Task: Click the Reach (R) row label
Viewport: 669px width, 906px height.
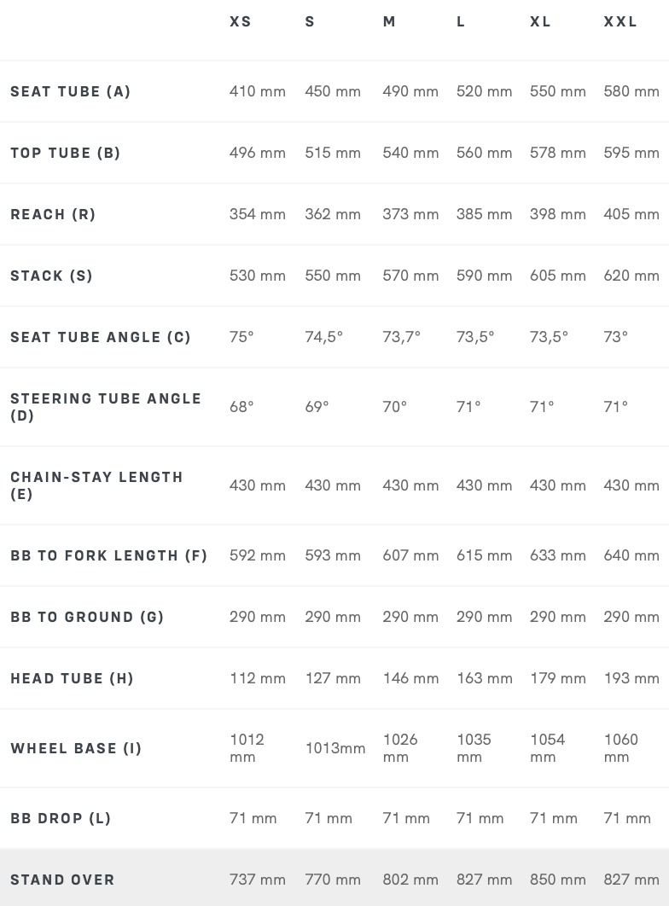Action: click(53, 214)
